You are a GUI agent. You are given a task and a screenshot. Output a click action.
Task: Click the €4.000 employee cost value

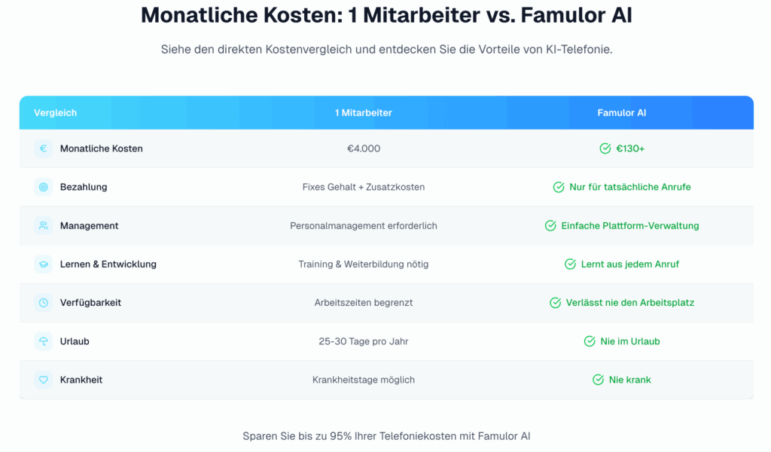tap(364, 148)
